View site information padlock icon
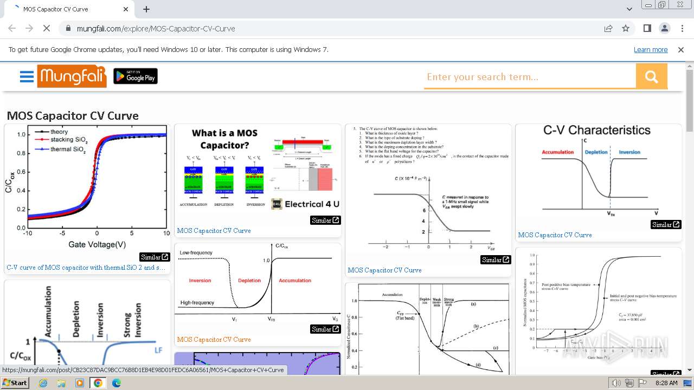The width and height of the screenshot is (694, 390). click(x=67, y=29)
